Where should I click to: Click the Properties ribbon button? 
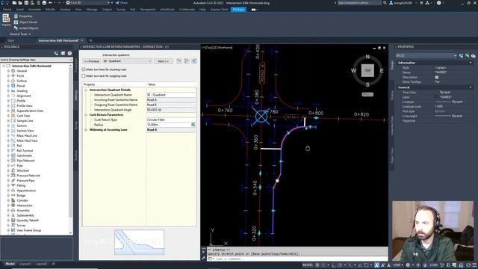pos(23,16)
